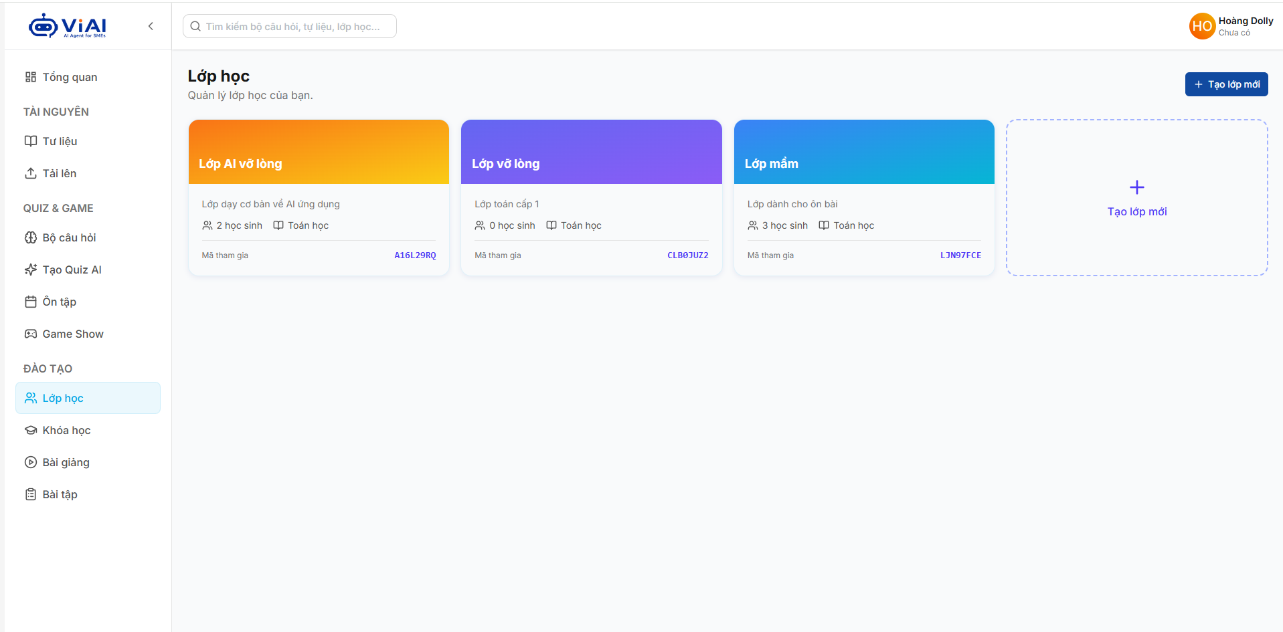Click 2 học sinh count text

(240, 225)
